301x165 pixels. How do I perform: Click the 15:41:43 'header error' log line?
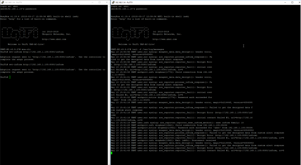[x=182, y=143]
